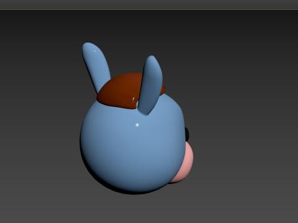298x223 pixels.
Task: Select the right blue ear overlapping the hair
Action: [x=150, y=85]
